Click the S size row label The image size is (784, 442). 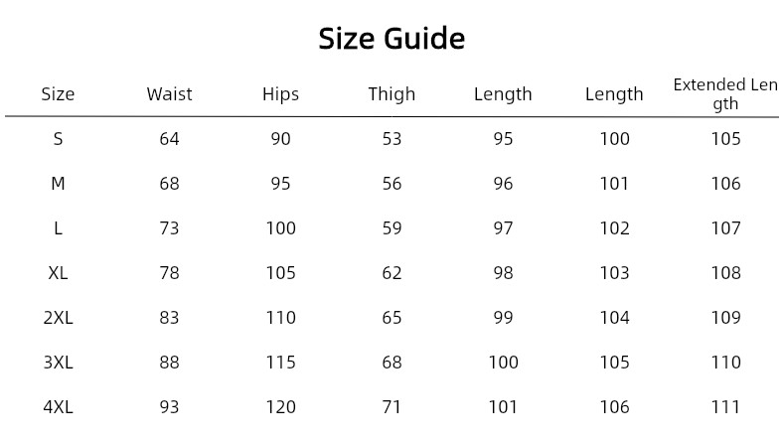pos(58,139)
